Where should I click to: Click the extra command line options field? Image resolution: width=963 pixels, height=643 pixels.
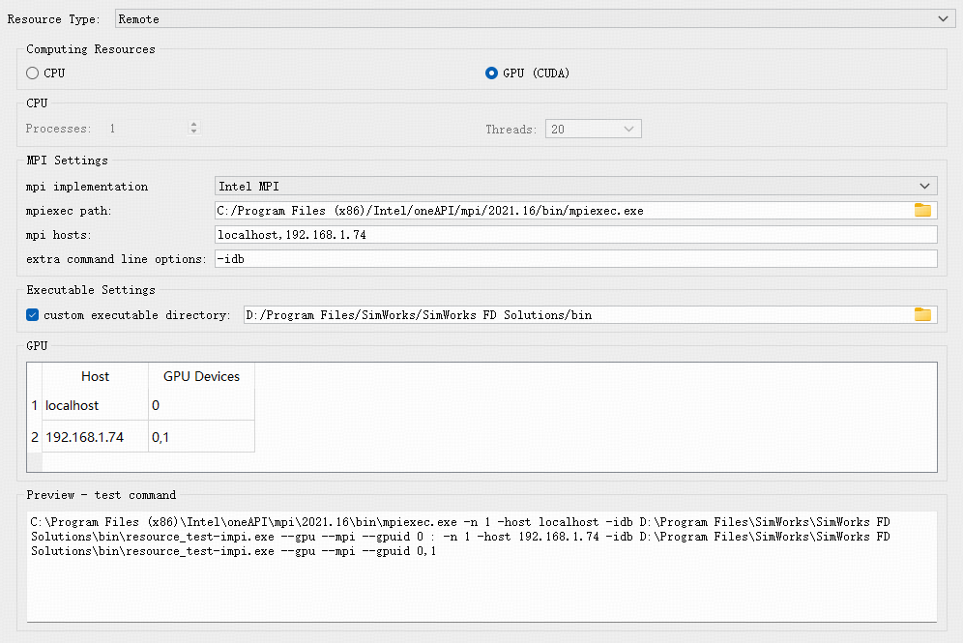(x=575, y=259)
